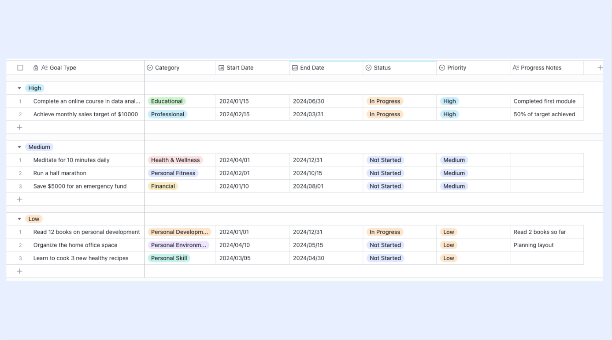Select the 'Complete an online course in data anal...' goal
Image resolution: width=612 pixels, height=340 pixels.
[87, 101]
